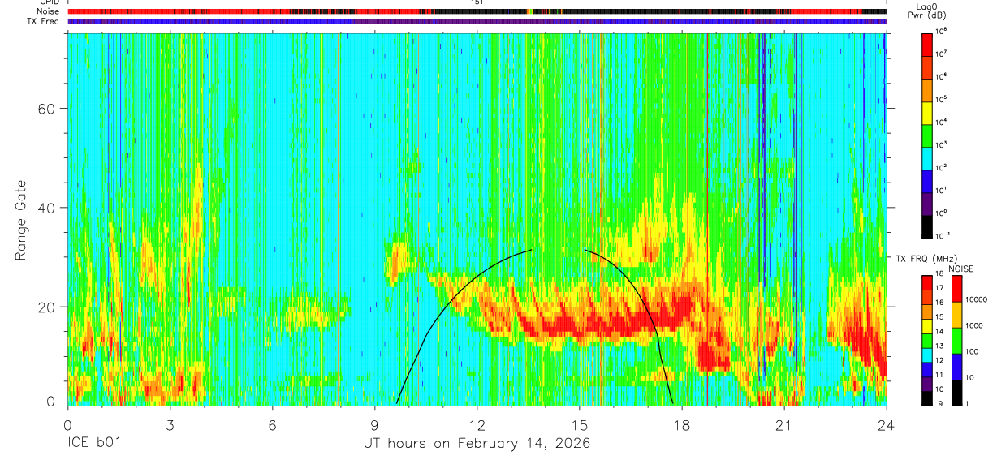This screenshot has height=460, width=997.
Task: Click the green segment of TX FRQ colorbar
Action: click(x=926, y=340)
